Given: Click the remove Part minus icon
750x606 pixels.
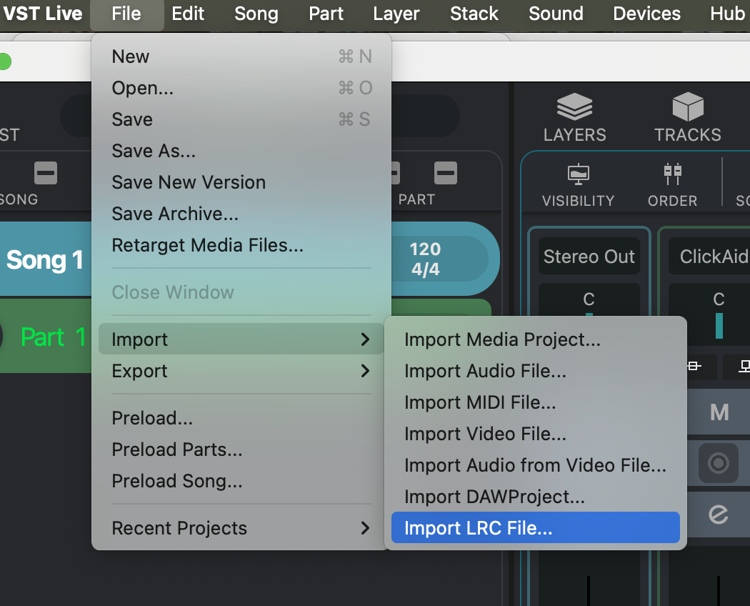Looking at the screenshot, I should pos(446,173).
